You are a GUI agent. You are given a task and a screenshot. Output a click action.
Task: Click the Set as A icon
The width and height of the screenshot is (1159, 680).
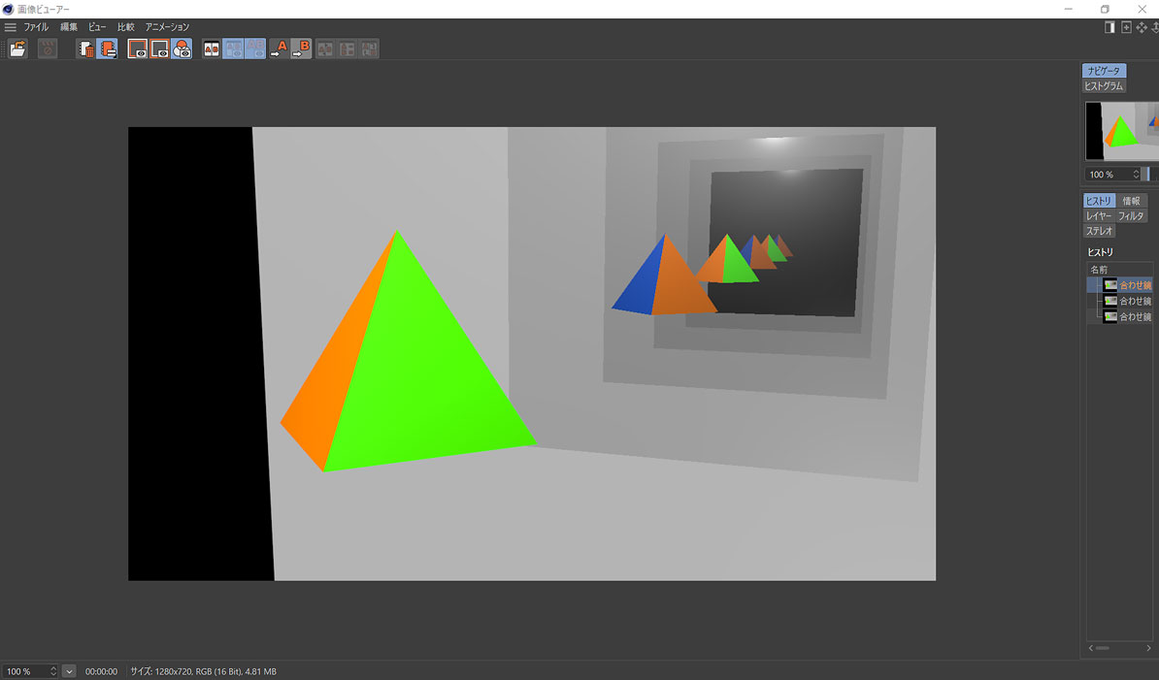click(x=280, y=49)
